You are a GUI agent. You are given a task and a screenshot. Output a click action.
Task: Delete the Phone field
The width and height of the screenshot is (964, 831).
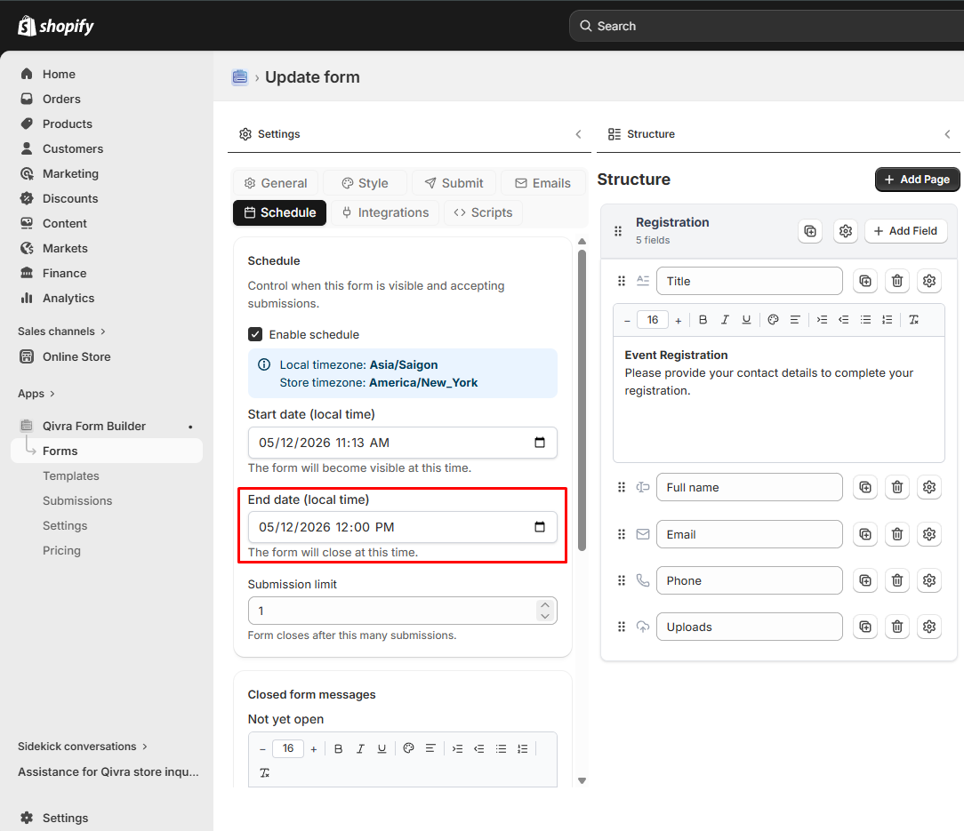897,580
